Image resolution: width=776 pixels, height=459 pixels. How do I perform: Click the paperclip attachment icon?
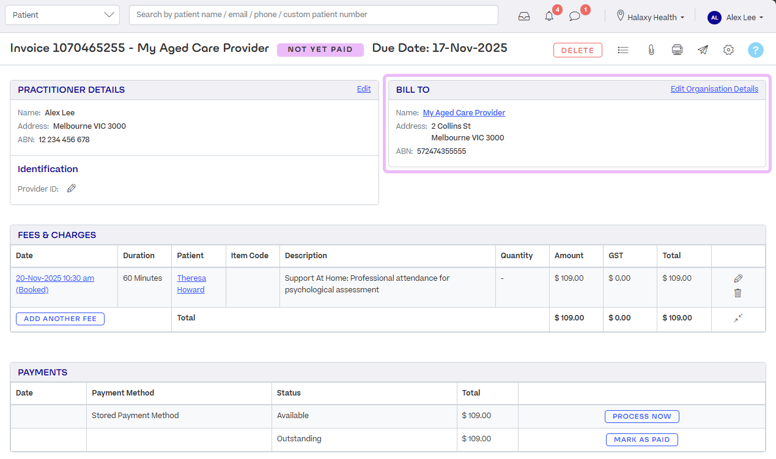[651, 50]
